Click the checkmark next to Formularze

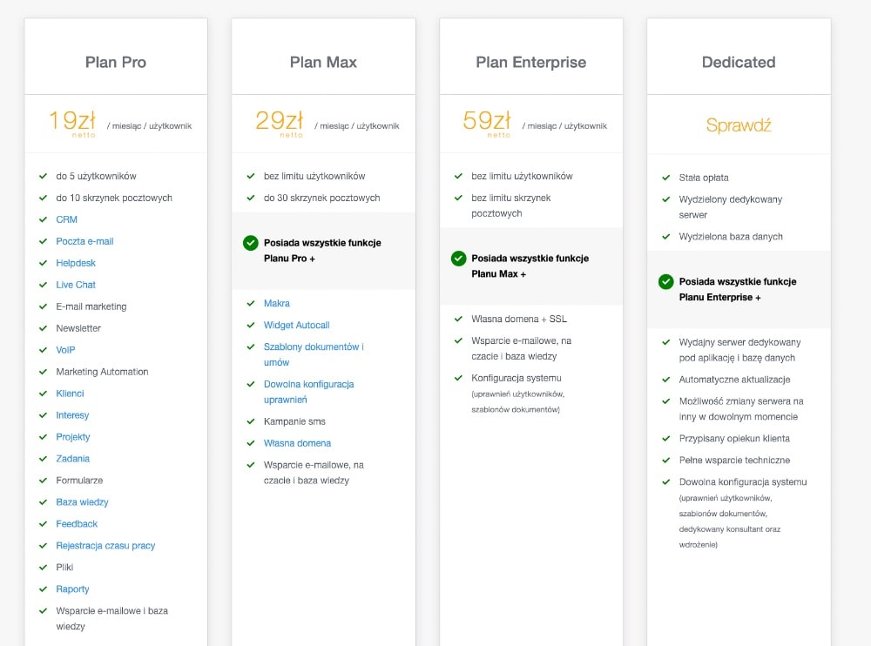pos(43,481)
